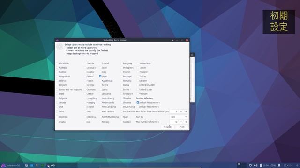Check the Canada checkbox
Viewport: 300px width, 168px height.
pos(57,103)
